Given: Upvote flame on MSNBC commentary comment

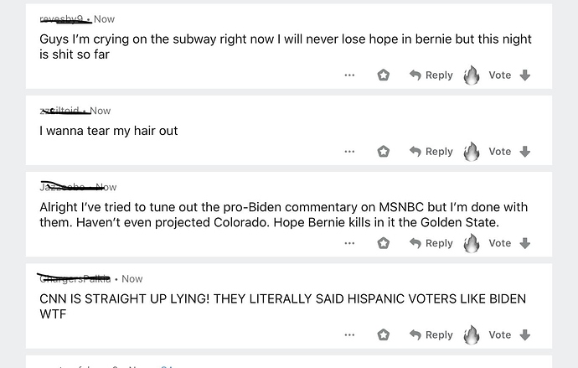Looking at the screenshot, I should tap(472, 243).
